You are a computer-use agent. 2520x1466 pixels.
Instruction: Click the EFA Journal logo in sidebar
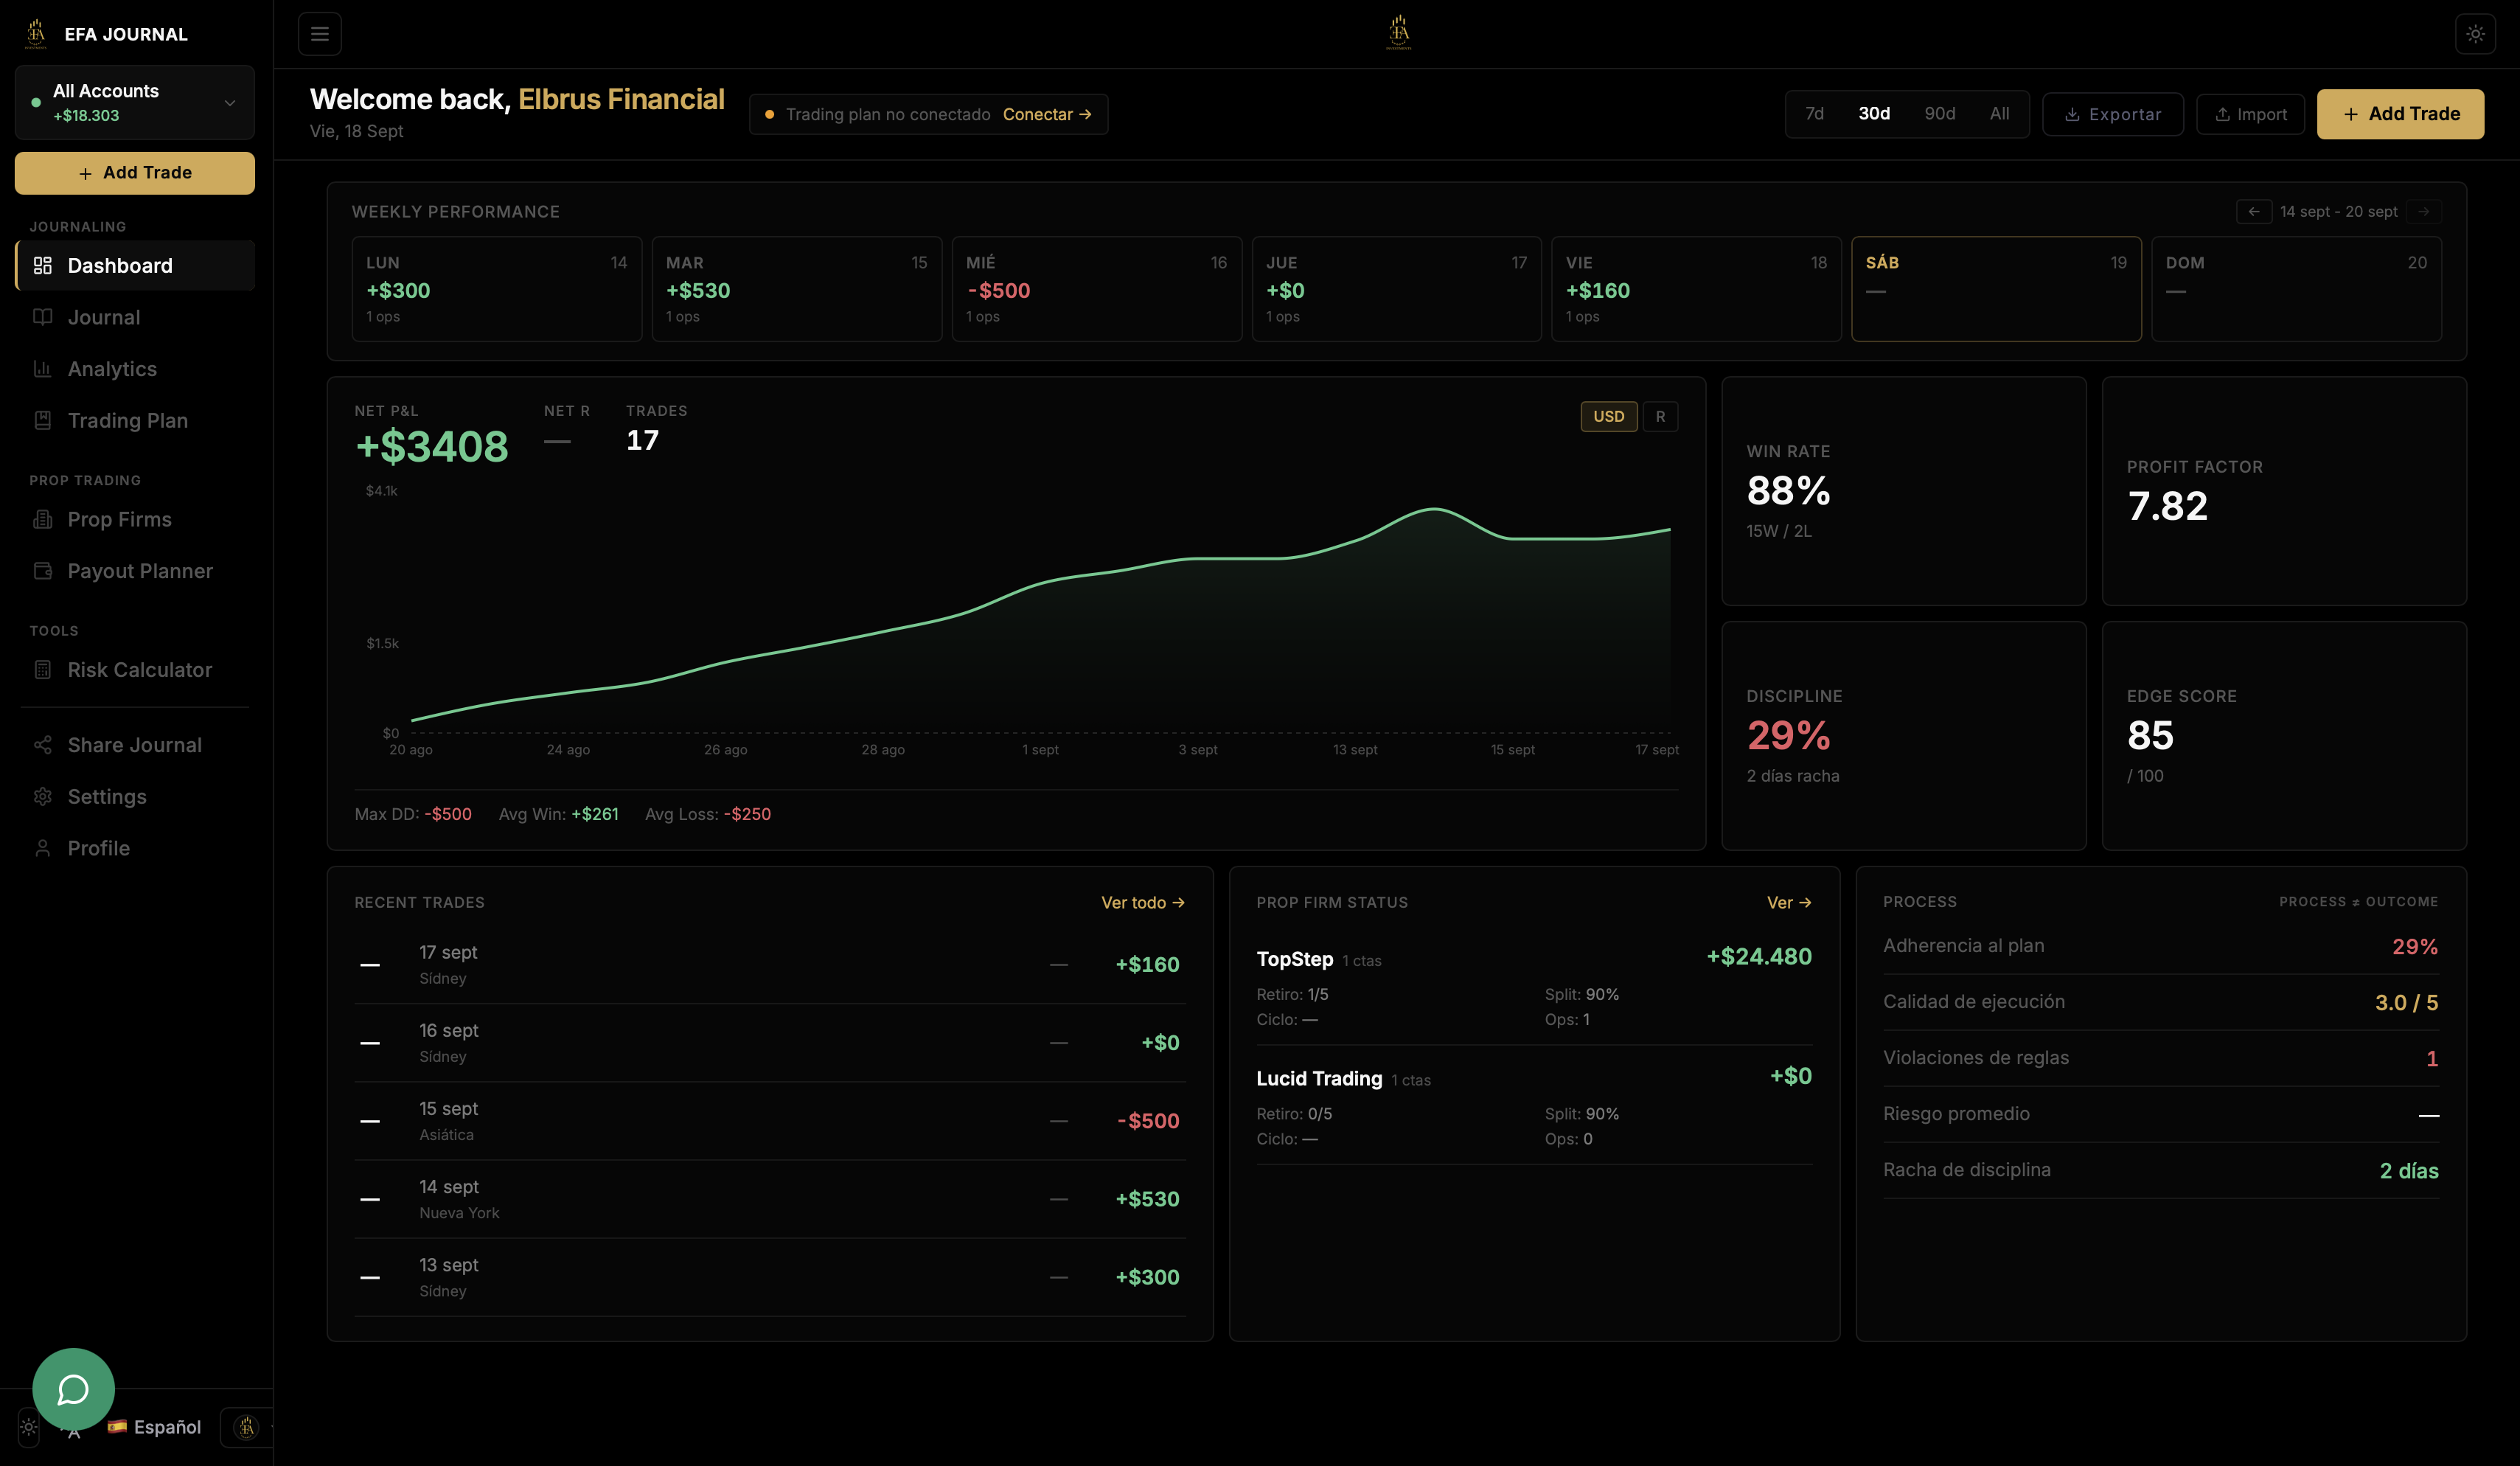36,34
